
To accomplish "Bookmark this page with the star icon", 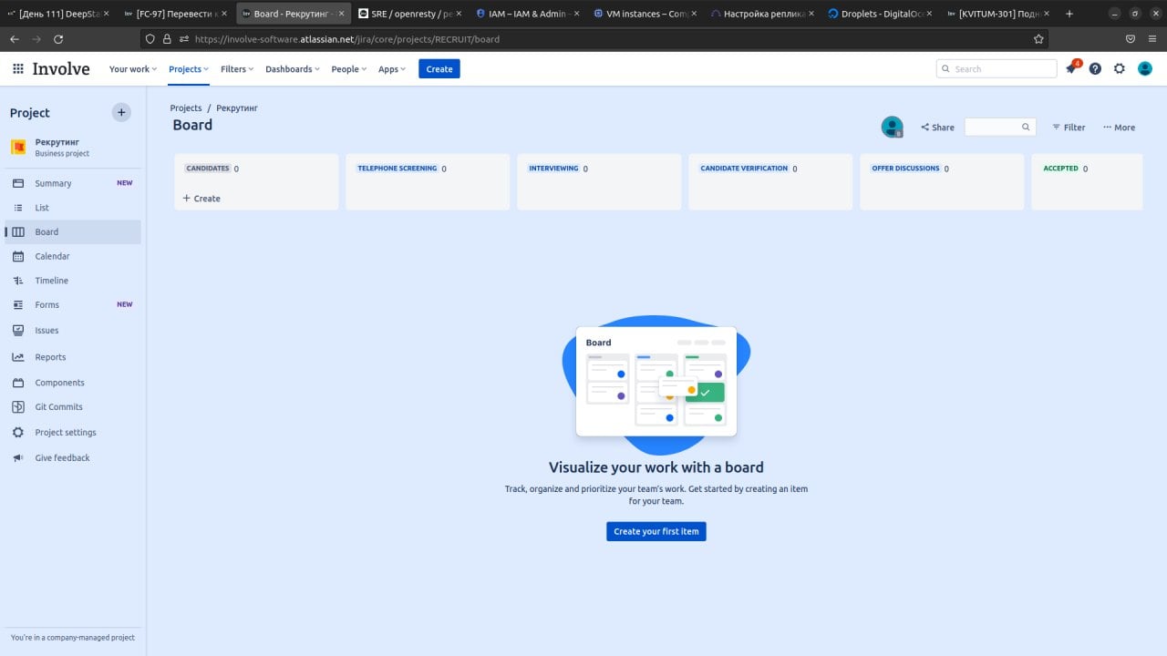I will coord(1038,39).
